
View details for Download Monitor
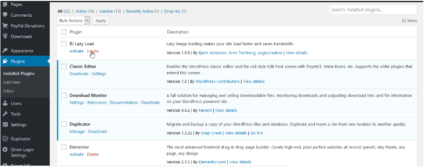pyautogui.click(x=226, y=110)
